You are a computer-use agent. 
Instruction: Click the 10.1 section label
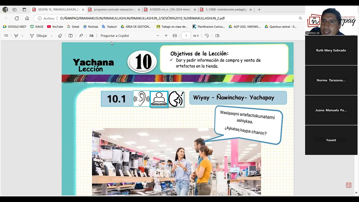[117, 99]
